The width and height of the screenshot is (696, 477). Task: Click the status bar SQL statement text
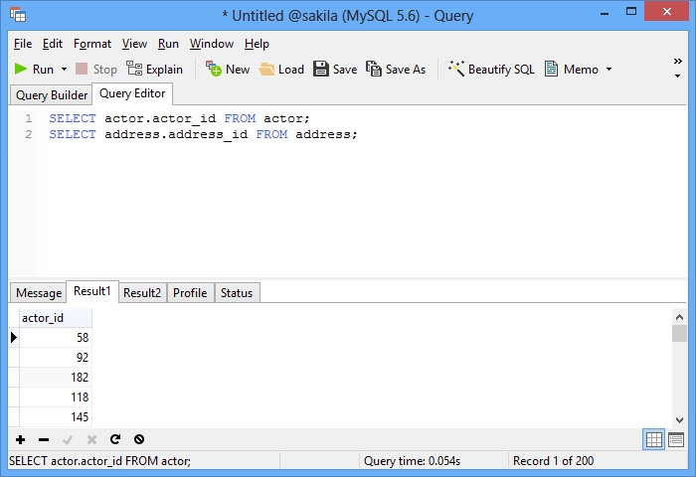[99, 461]
